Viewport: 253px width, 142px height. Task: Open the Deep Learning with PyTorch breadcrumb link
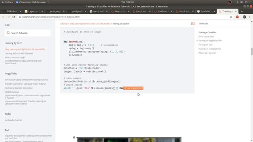pos(90,24)
